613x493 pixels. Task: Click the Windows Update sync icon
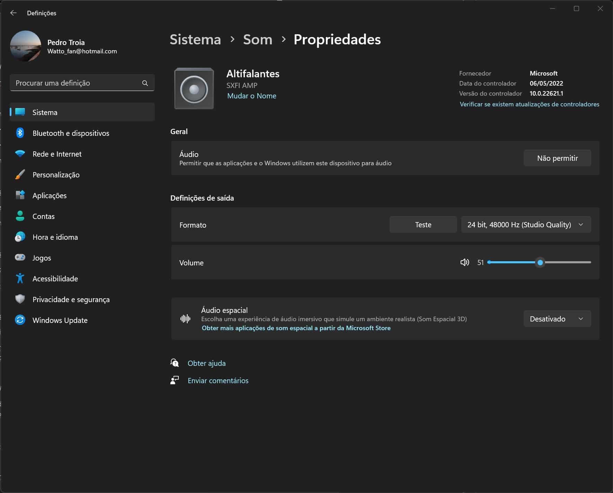click(20, 320)
